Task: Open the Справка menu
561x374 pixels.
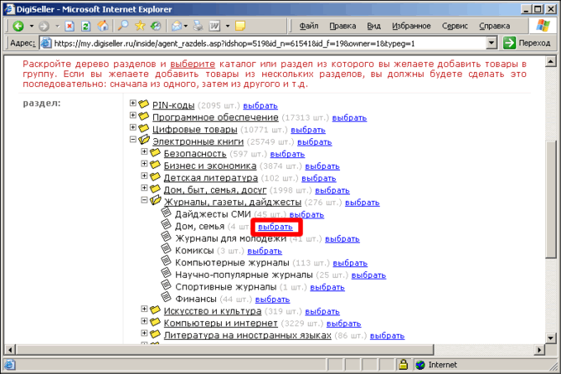Action: pos(495,26)
